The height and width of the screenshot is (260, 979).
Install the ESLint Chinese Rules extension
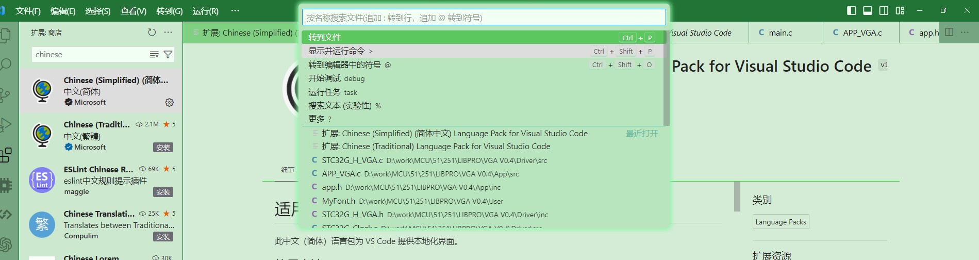click(163, 192)
